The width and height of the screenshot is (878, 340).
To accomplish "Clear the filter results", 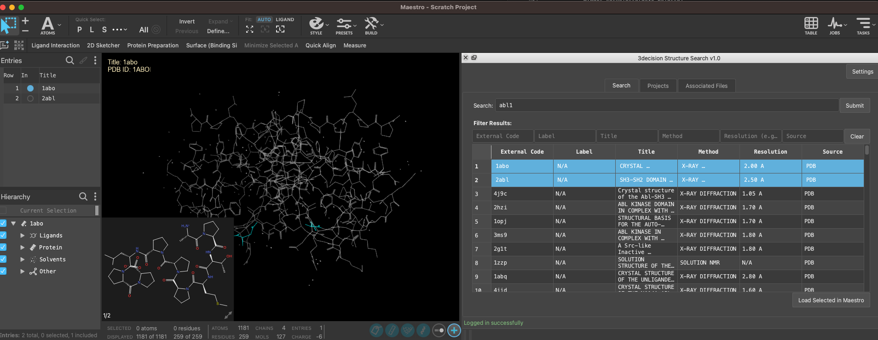I will (857, 136).
